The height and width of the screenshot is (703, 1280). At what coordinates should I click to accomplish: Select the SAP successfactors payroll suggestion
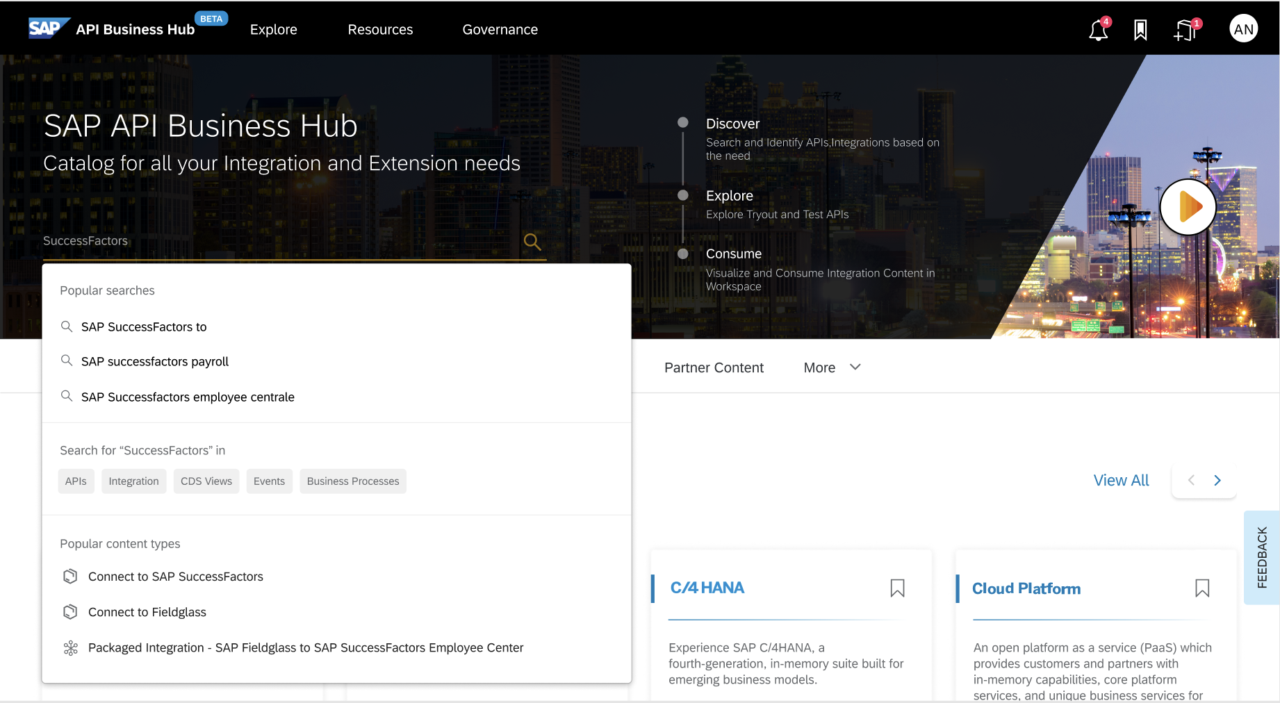[154, 361]
